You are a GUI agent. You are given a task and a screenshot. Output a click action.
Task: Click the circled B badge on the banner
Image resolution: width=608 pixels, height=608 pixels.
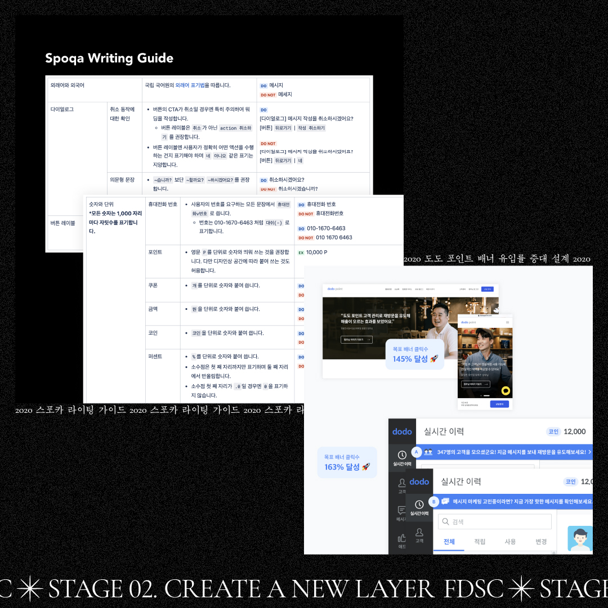click(434, 502)
